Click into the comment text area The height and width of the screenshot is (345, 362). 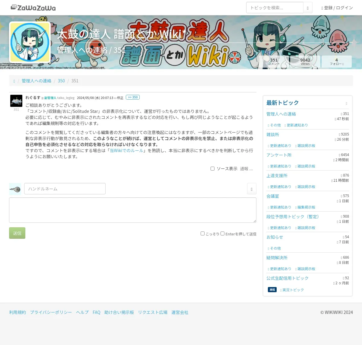(133, 210)
